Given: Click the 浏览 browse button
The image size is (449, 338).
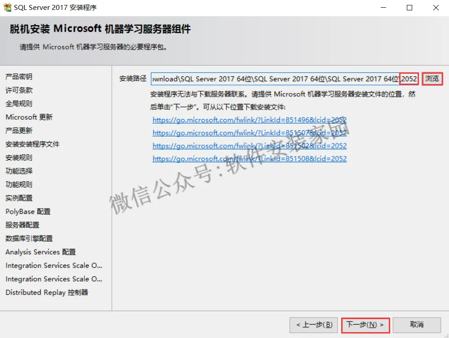Looking at the screenshot, I should pyautogui.click(x=432, y=79).
